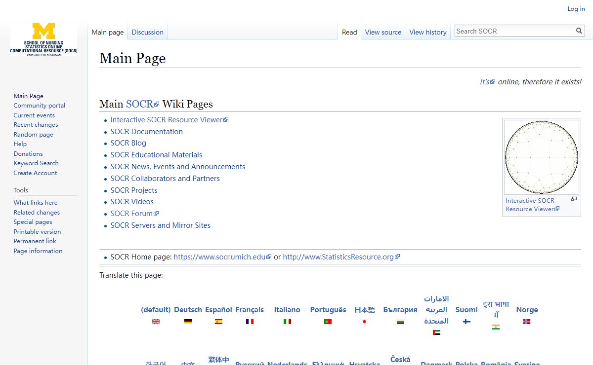Click the Spanish flag under Español
The image size is (593, 365).
pos(218,322)
